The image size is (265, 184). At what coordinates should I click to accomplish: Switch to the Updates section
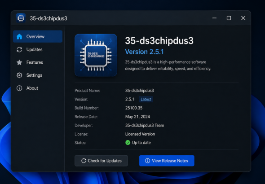tap(38, 49)
